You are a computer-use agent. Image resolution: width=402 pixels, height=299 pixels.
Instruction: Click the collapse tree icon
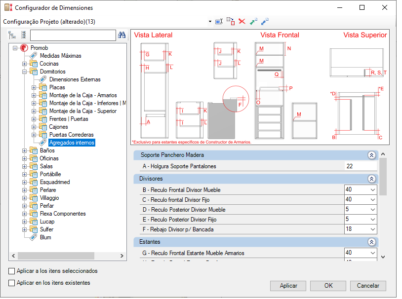(x=24, y=35)
